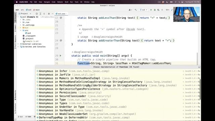The image size is (215, 121).
Task: Expand the .settings folder
Action: point(21,25)
